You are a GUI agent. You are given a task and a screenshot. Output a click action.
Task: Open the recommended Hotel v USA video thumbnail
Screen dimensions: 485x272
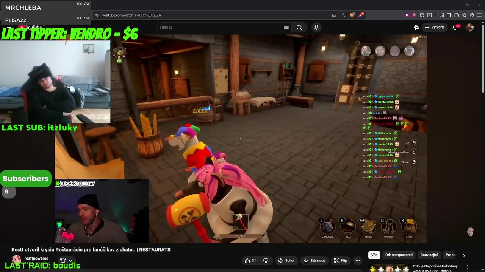pyautogui.click(x=389, y=268)
